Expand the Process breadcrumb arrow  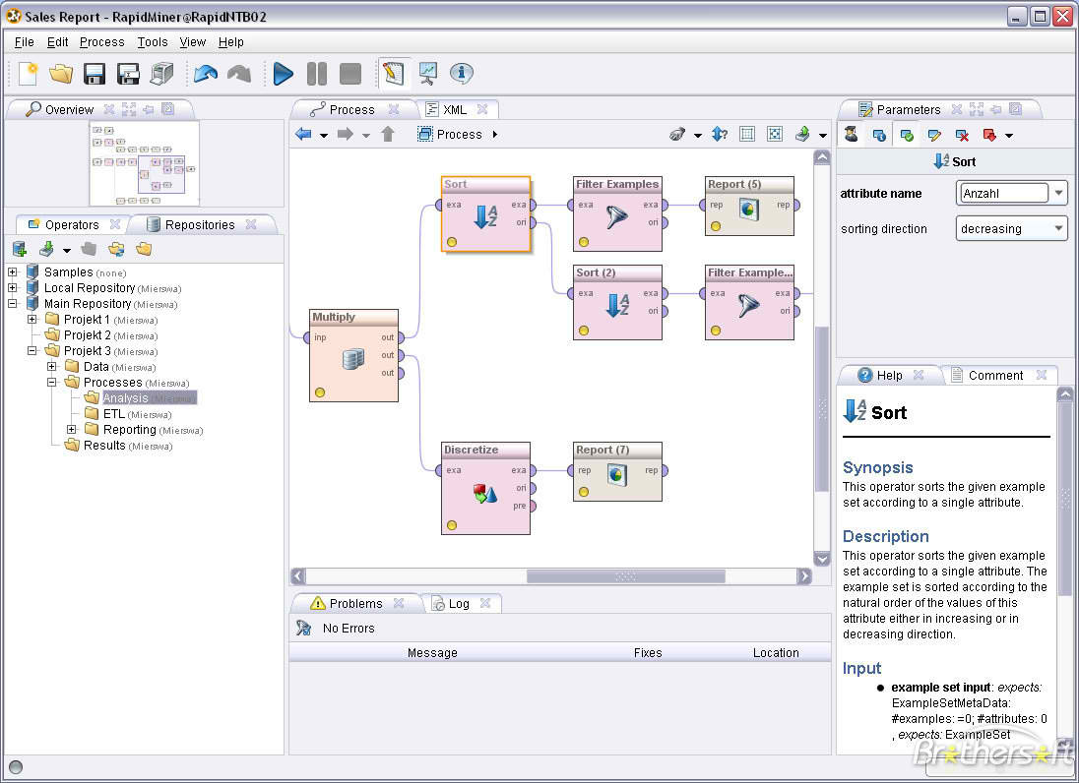pos(495,134)
